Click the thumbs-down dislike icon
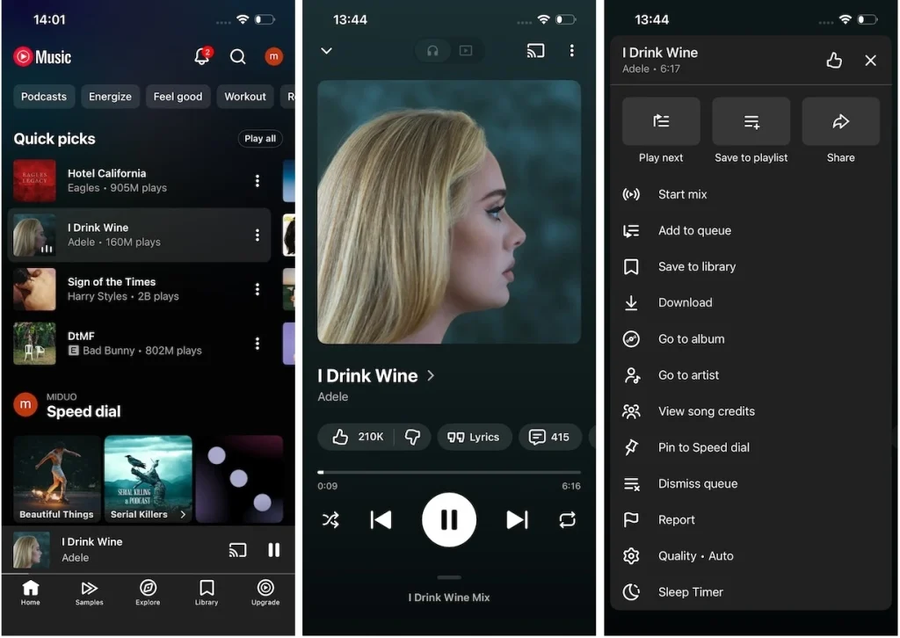The image size is (900, 638). [412, 437]
